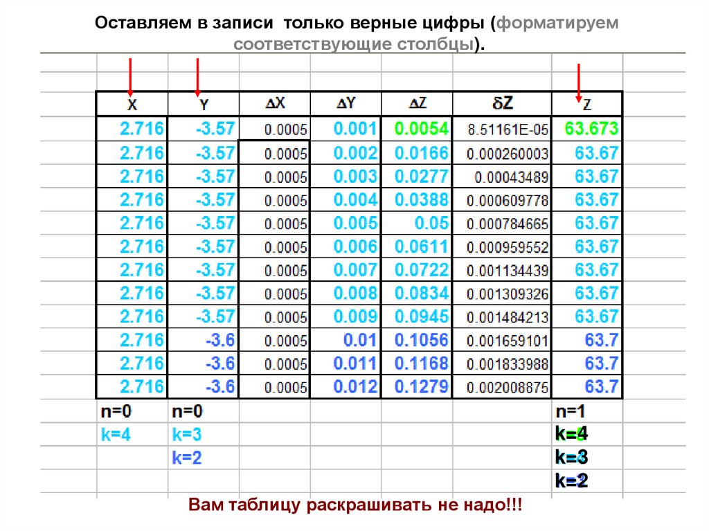The image size is (709, 531).
Task: Select ΔY cell 0.008
Action: click(346, 294)
